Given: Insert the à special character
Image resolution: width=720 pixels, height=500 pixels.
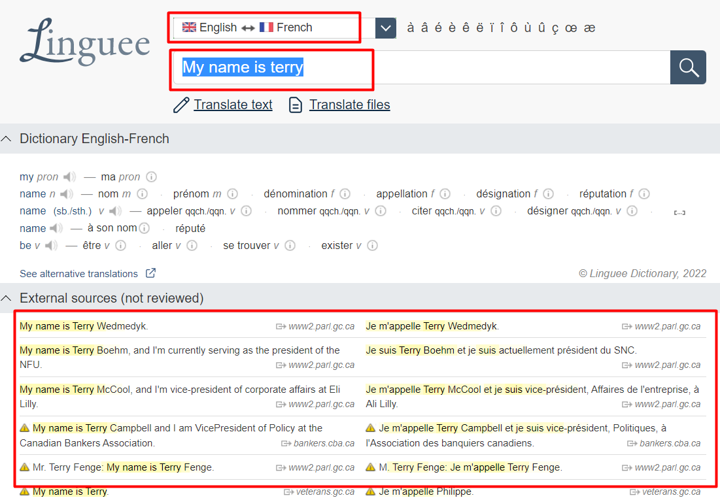Looking at the screenshot, I should [x=411, y=28].
